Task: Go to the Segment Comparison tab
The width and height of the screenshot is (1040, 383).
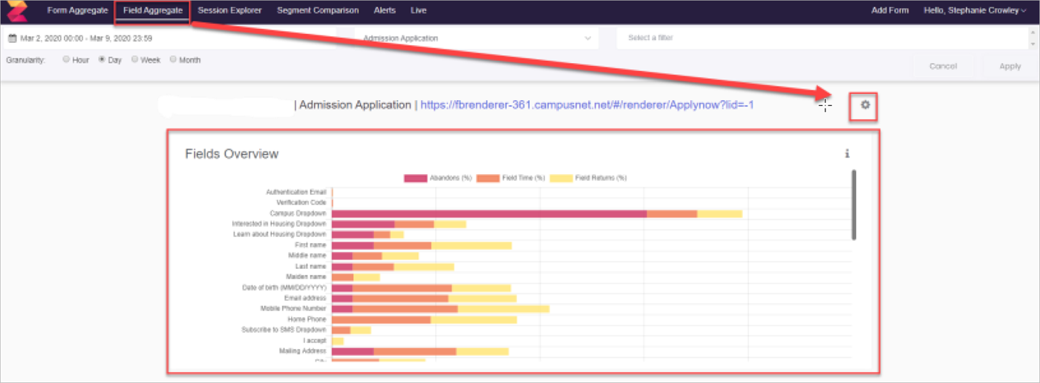Action: coord(318,10)
